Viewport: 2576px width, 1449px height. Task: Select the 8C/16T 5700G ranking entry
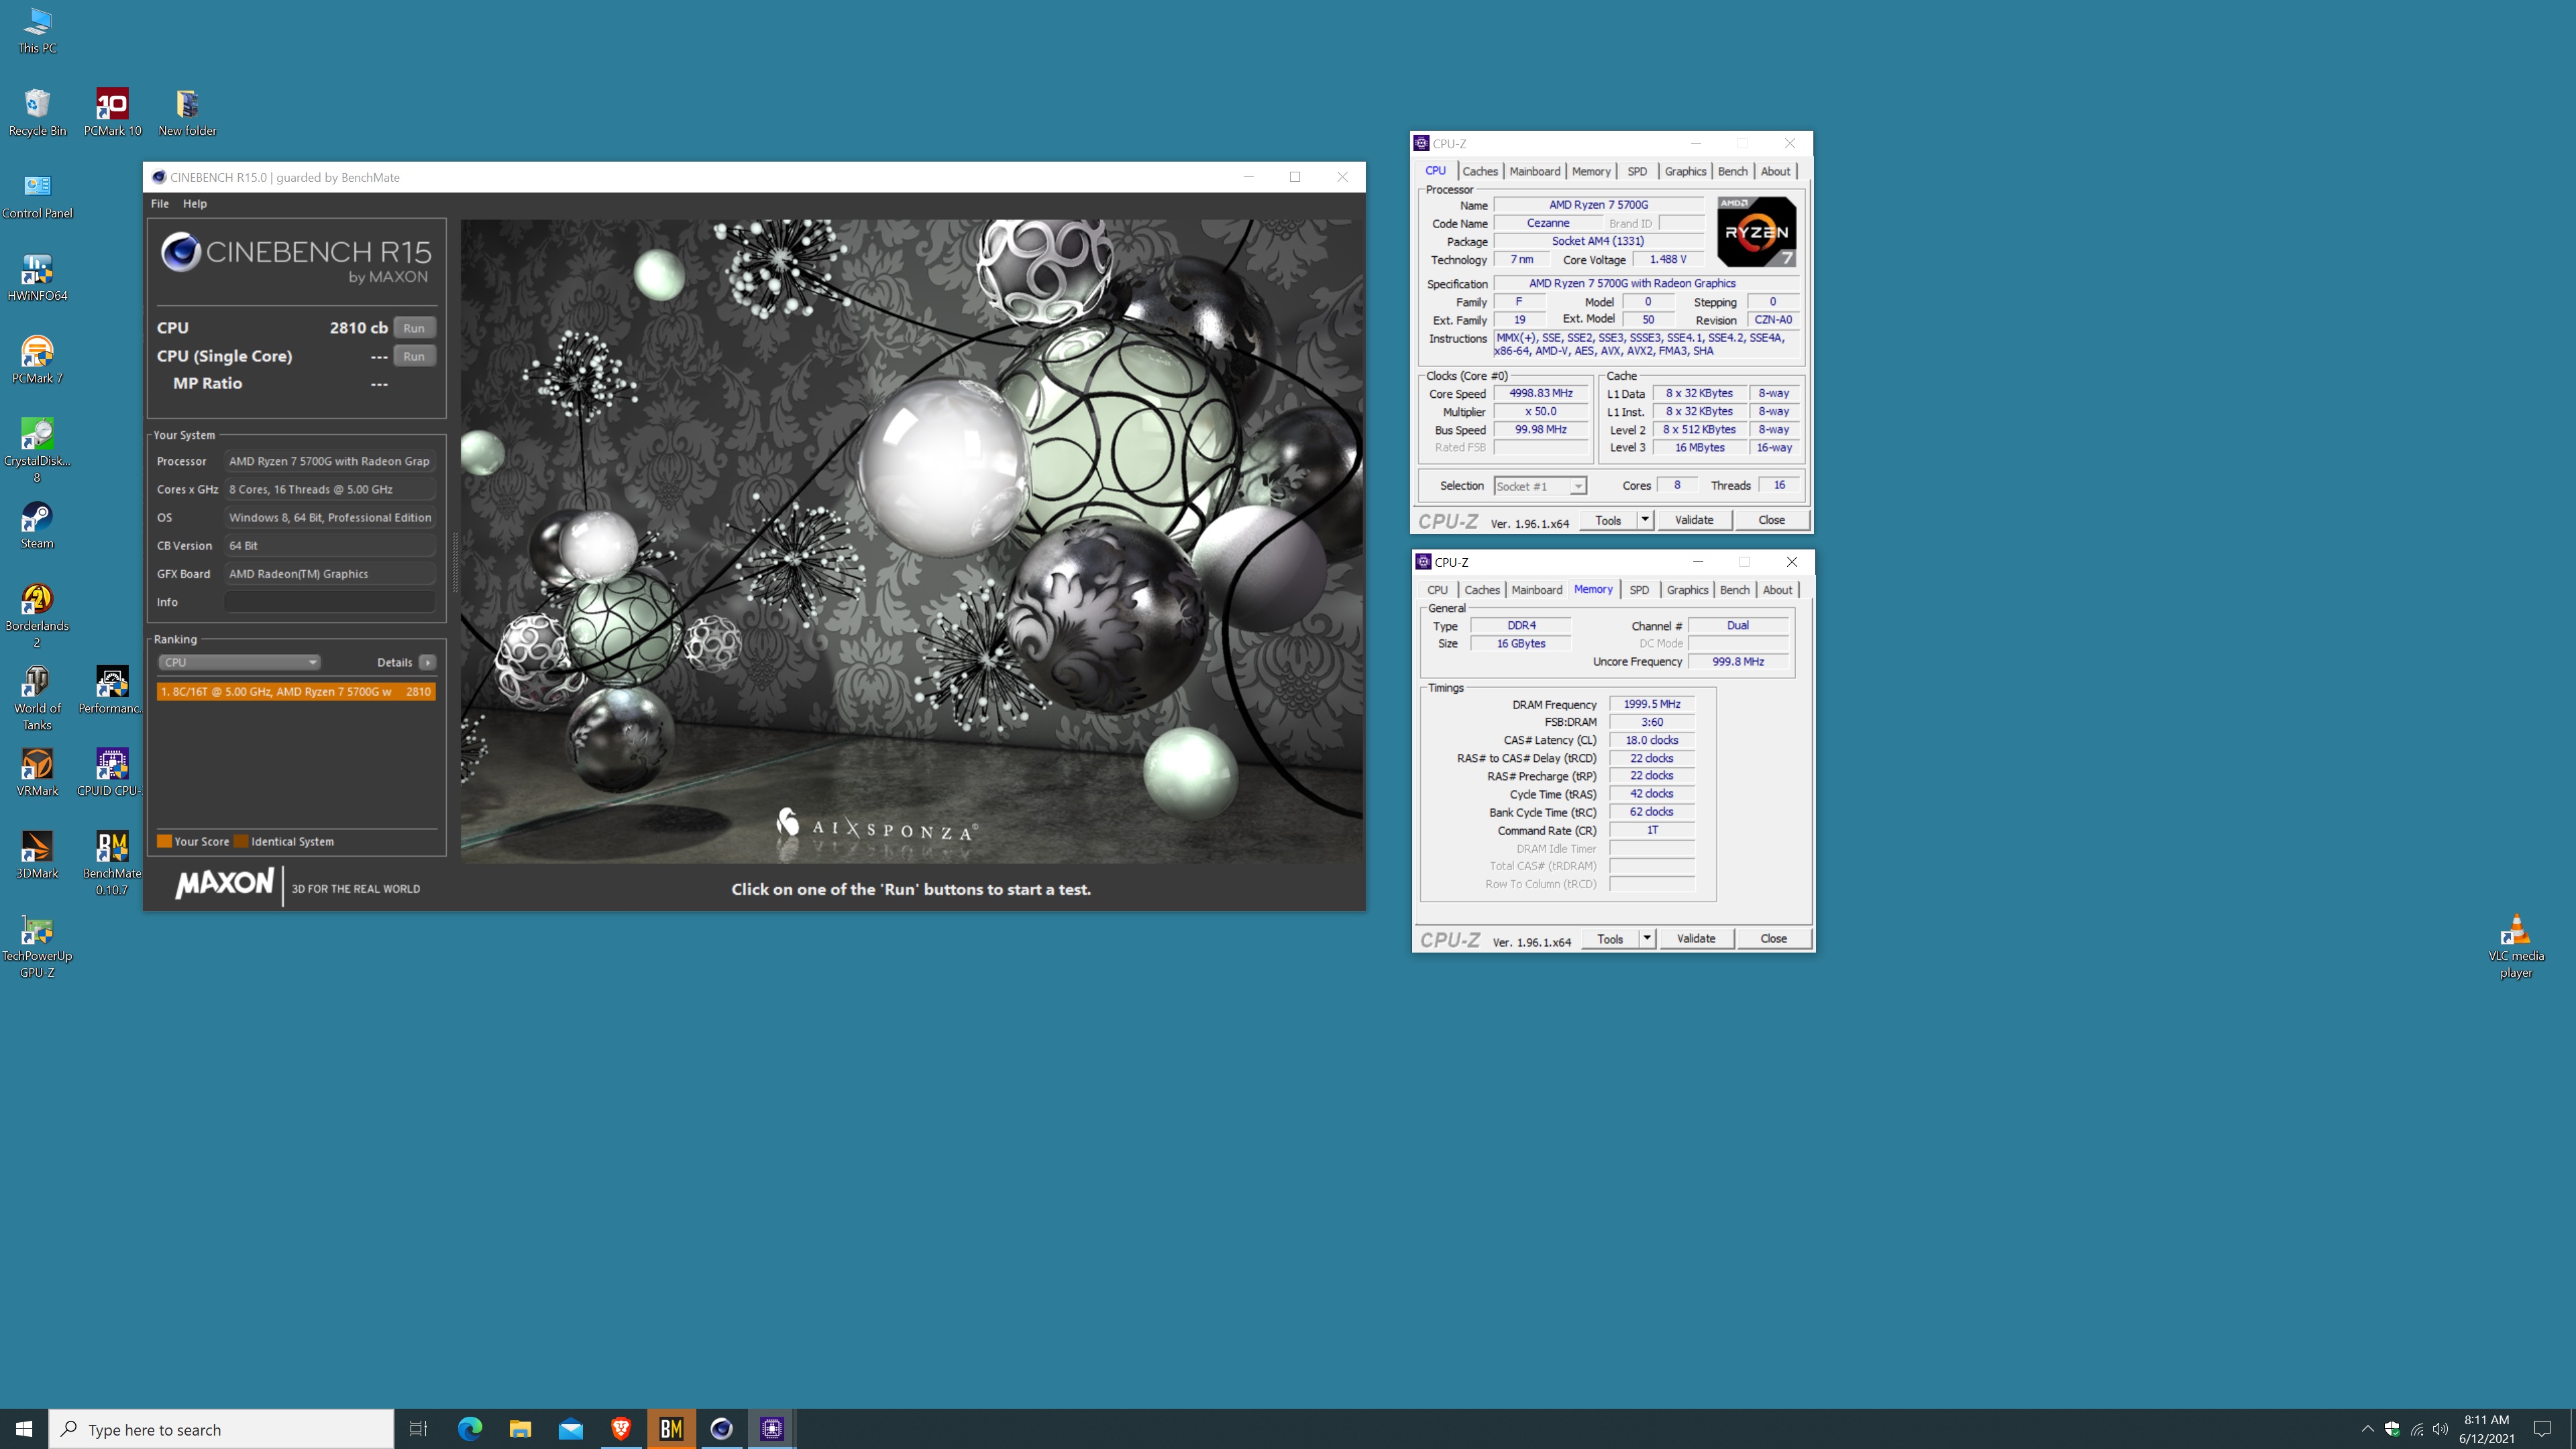point(296,691)
